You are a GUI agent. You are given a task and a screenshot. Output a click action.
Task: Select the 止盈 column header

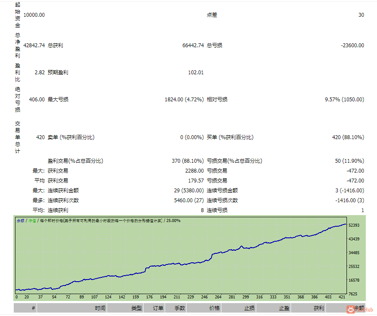(x=273, y=308)
